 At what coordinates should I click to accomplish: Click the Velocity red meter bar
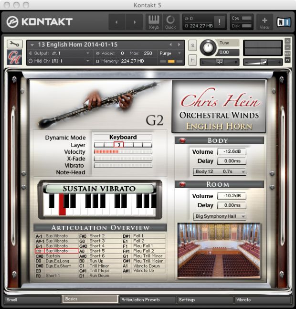pos(123,151)
